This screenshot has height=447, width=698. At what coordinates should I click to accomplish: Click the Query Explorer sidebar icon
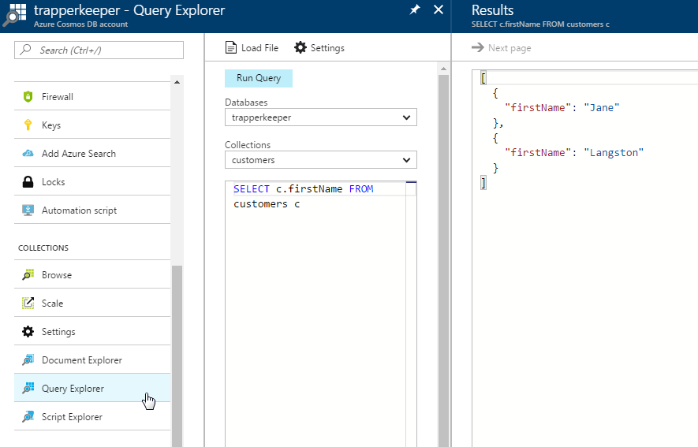point(28,389)
